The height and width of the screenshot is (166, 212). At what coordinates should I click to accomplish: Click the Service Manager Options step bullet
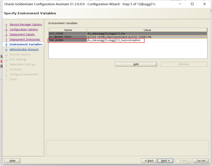click(x=6, y=25)
